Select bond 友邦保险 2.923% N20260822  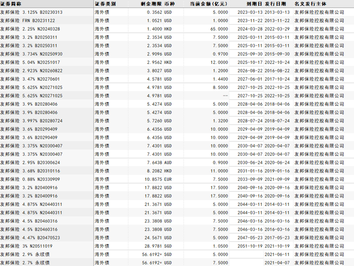click(x=31, y=71)
